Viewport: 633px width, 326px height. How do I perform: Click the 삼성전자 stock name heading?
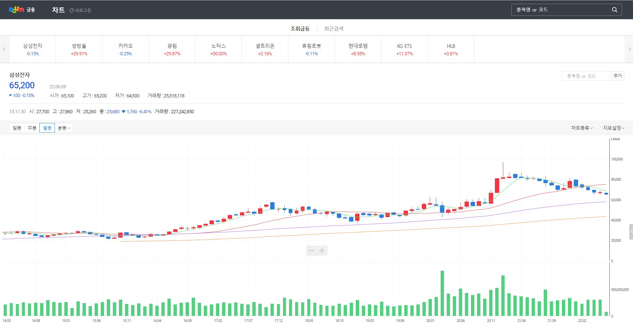pyautogui.click(x=20, y=75)
